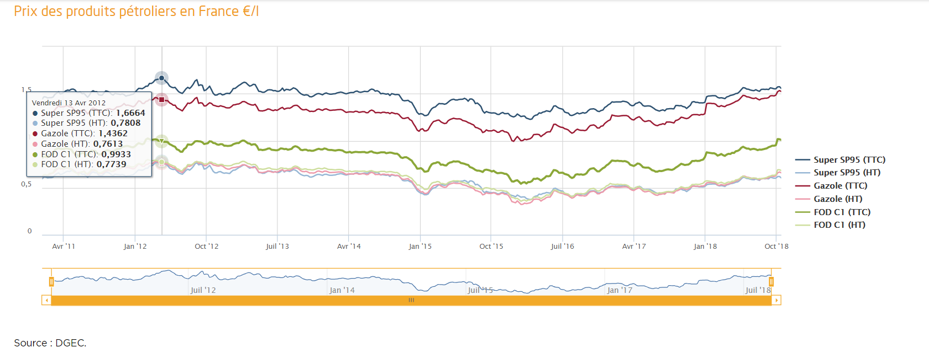929x358 pixels.
Task: Toggle Gazole (TTC) series in the legend
Action: click(840, 186)
